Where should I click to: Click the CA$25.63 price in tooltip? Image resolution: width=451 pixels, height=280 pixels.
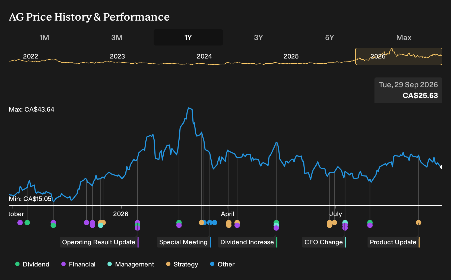tap(420, 96)
